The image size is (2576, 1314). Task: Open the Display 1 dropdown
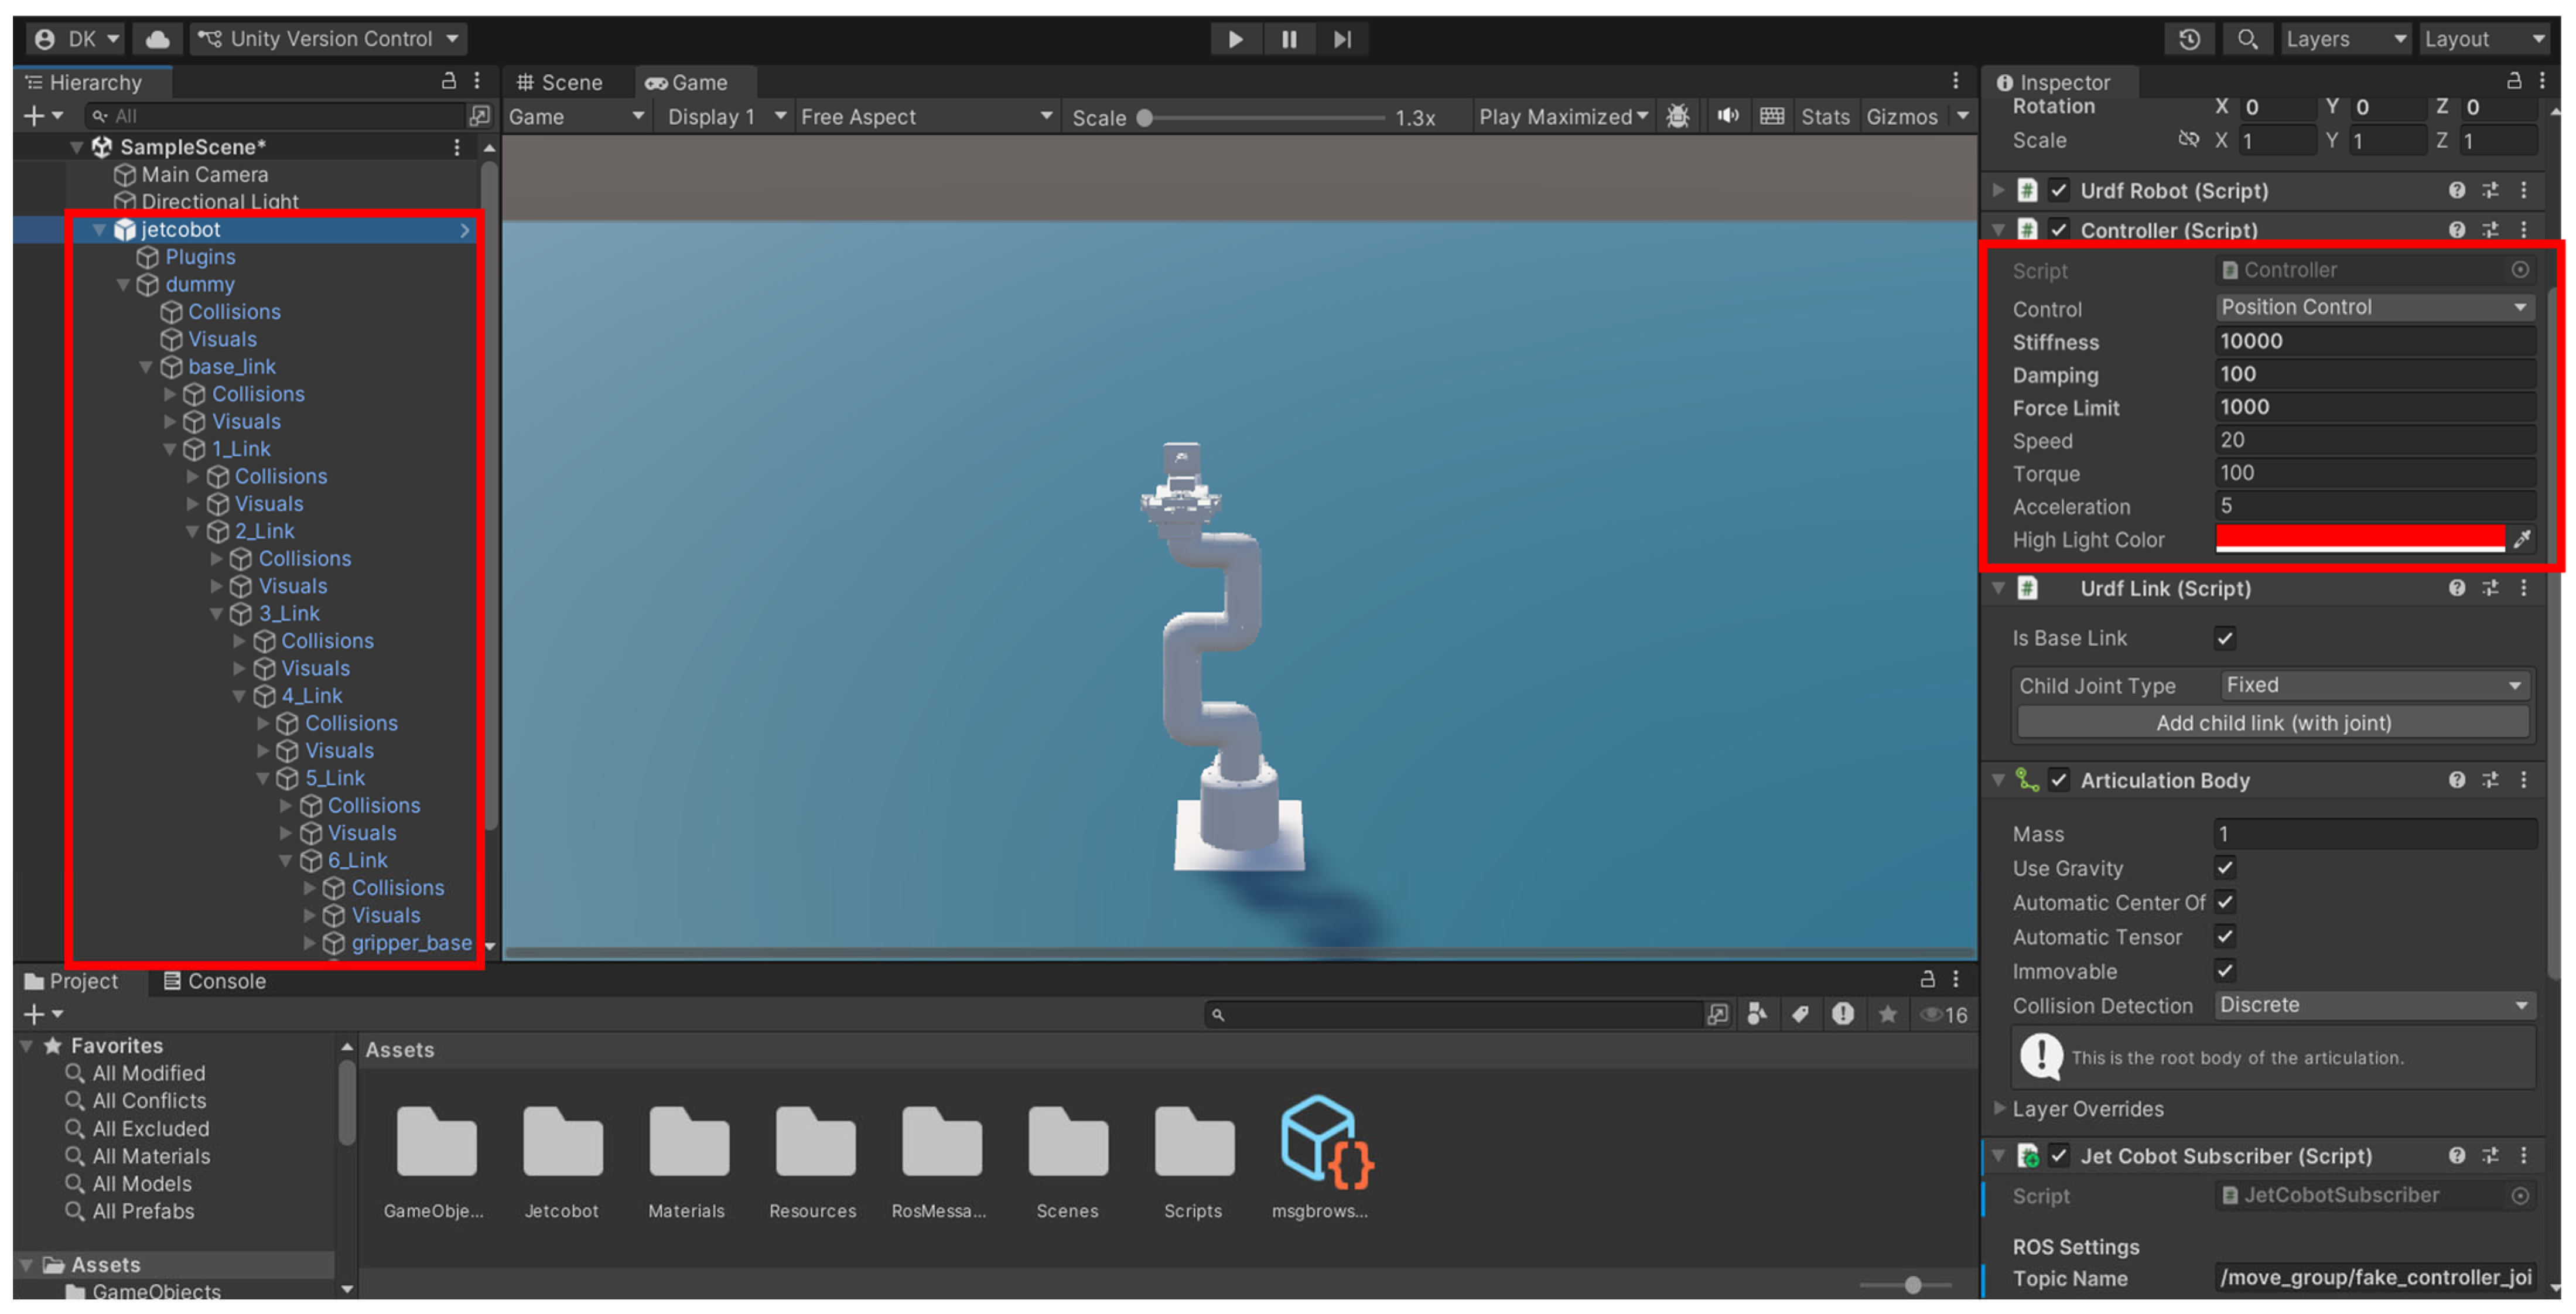click(726, 117)
